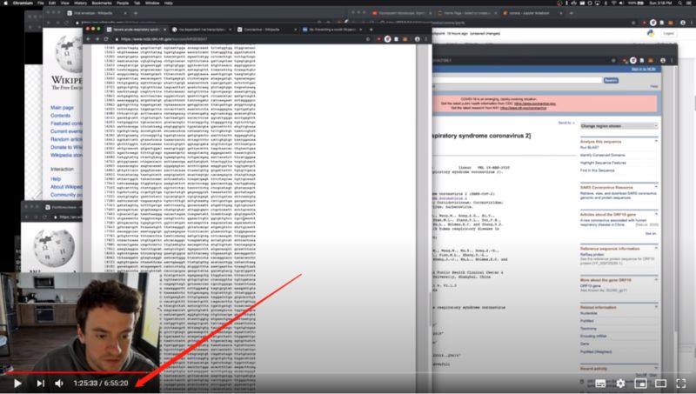Select the corona - Jupyter Notebook tab
This screenshot has height=394, width=696.
pos(532,13)
